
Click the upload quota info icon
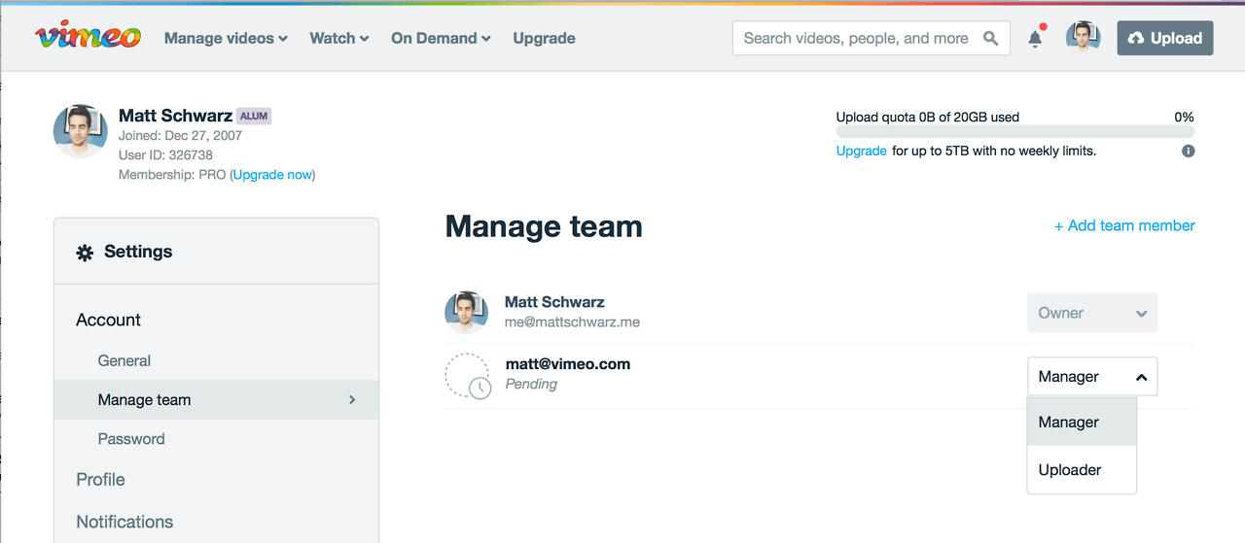coord(1188,152)
